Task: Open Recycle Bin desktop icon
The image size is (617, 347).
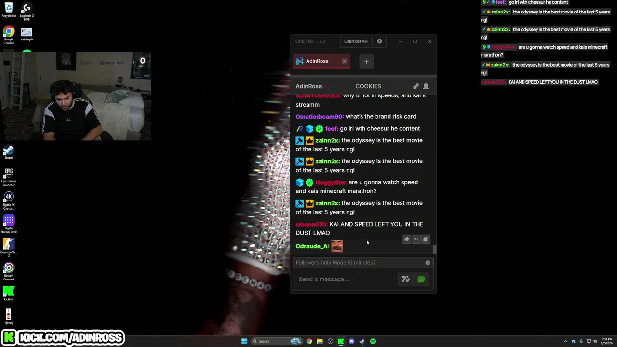Action: [x=9, y=10]
